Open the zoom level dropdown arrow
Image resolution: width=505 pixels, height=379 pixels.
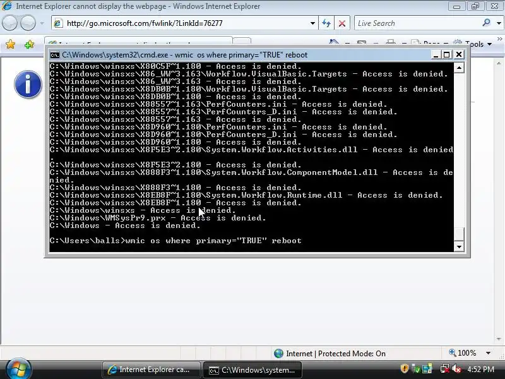click(488, 353)
